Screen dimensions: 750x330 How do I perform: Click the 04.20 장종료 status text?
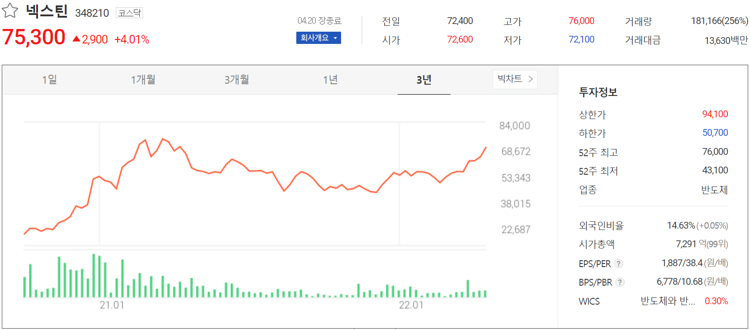[x=319, y=21]
